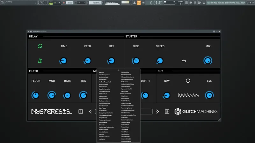
Task: Click the 0:01:05 time display
Action: pos(156,3)
